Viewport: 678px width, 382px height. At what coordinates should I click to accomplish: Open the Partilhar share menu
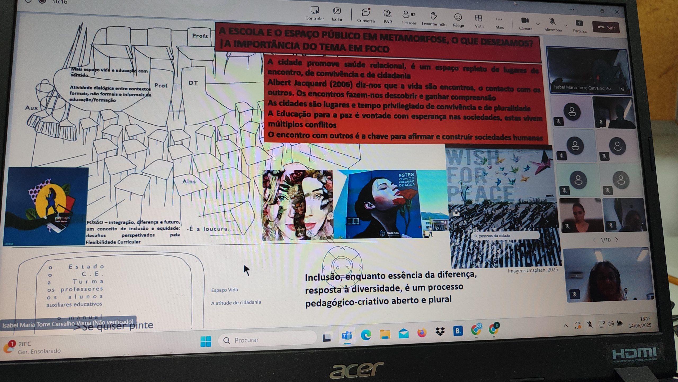[x=579, y=24]
